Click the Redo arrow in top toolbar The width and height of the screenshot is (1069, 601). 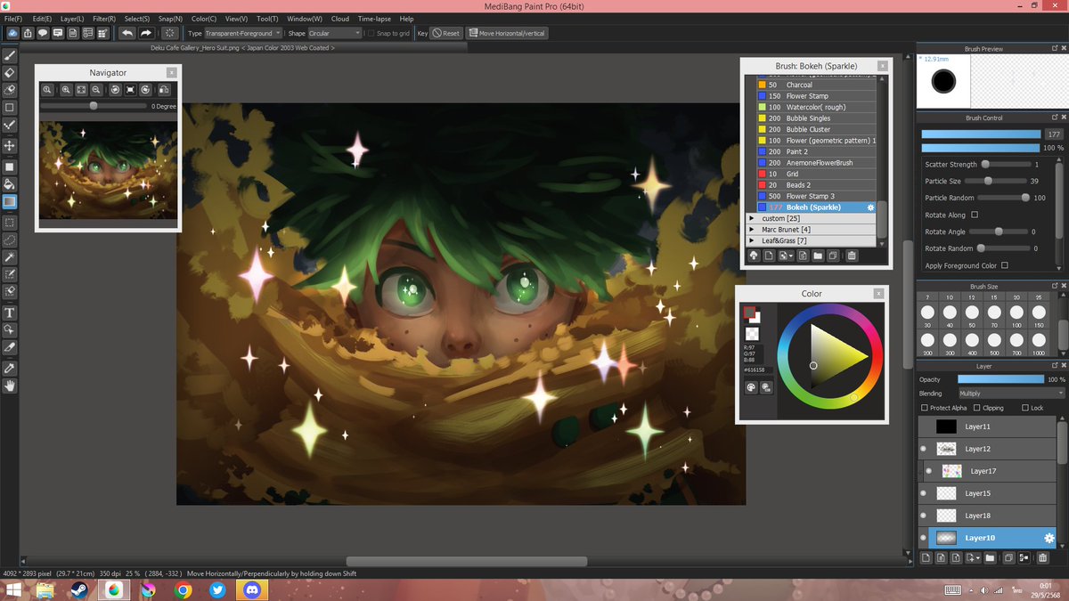click(x=146, y=33)
